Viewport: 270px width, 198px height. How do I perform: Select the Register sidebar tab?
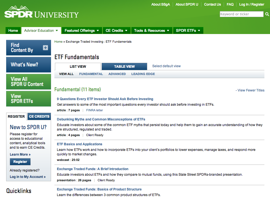click(16, 116)
